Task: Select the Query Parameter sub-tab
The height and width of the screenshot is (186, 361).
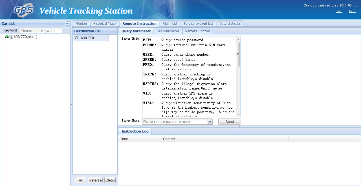Action: [136, 31]
